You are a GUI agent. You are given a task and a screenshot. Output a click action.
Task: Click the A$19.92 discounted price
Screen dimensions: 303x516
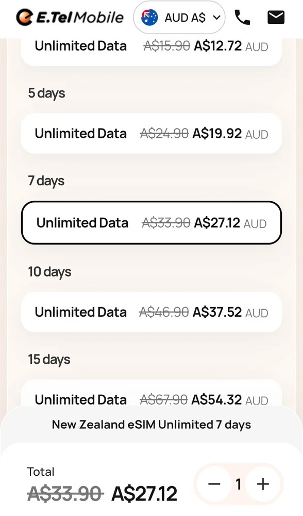[x=217, y=133]
